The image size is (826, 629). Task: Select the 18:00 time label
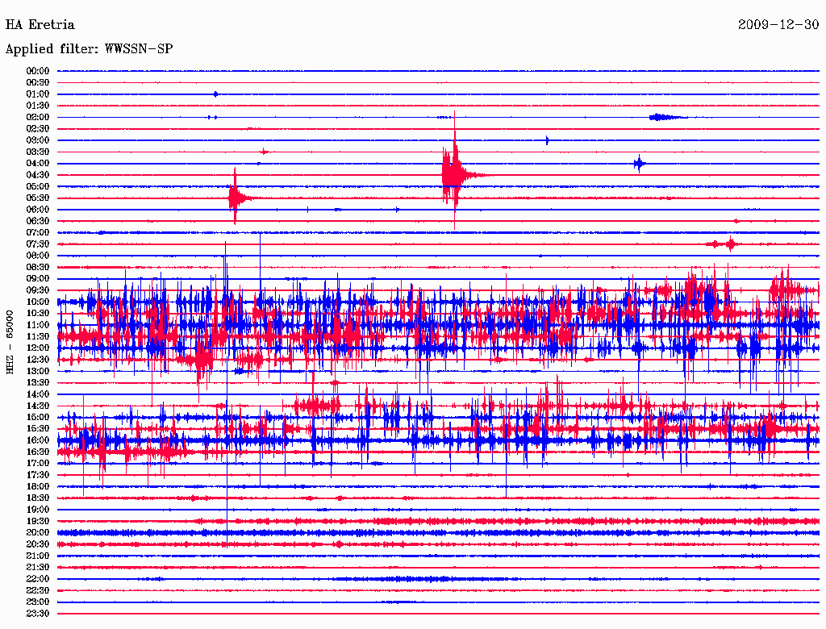(37, 487)
